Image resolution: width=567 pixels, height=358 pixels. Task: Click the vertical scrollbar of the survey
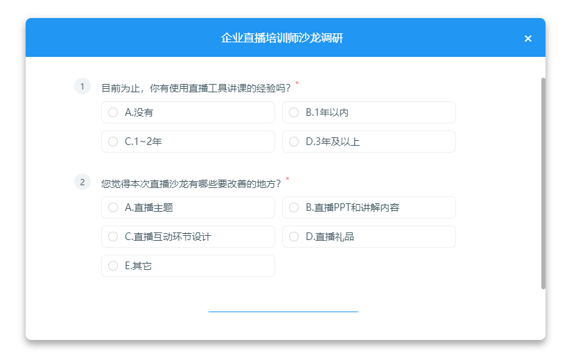tap(543, 183)
